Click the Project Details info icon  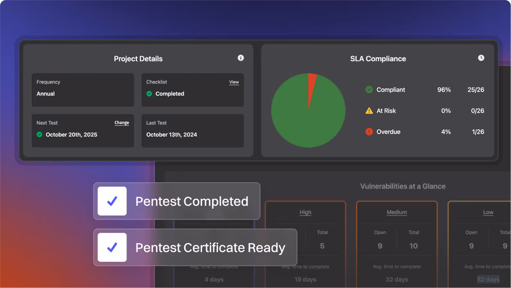click(x=241, y=58)
